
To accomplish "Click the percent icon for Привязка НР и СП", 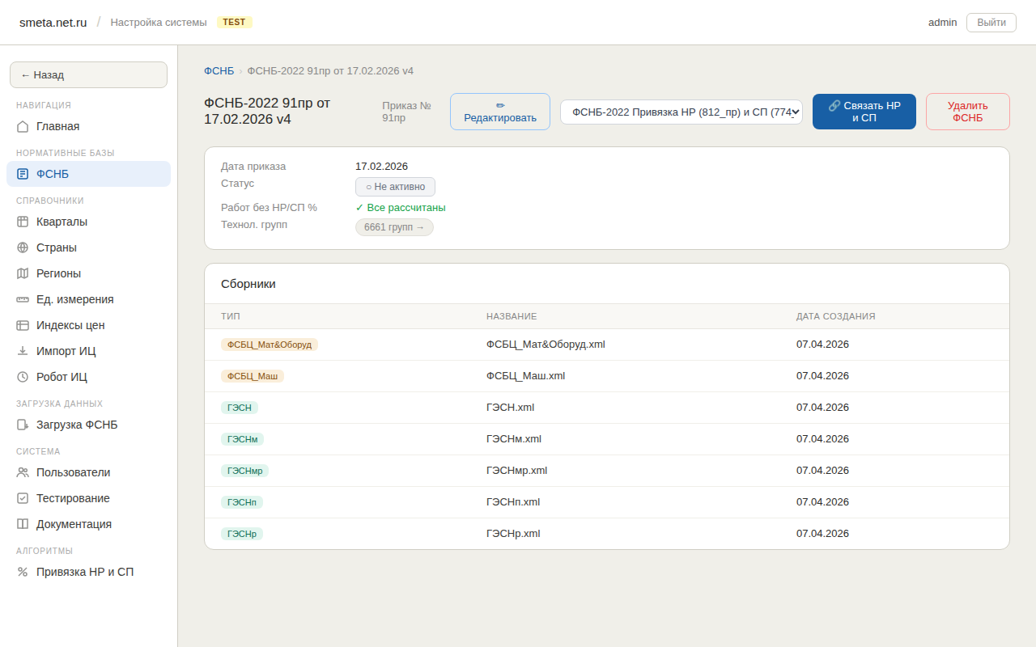I will pos(23,572).
